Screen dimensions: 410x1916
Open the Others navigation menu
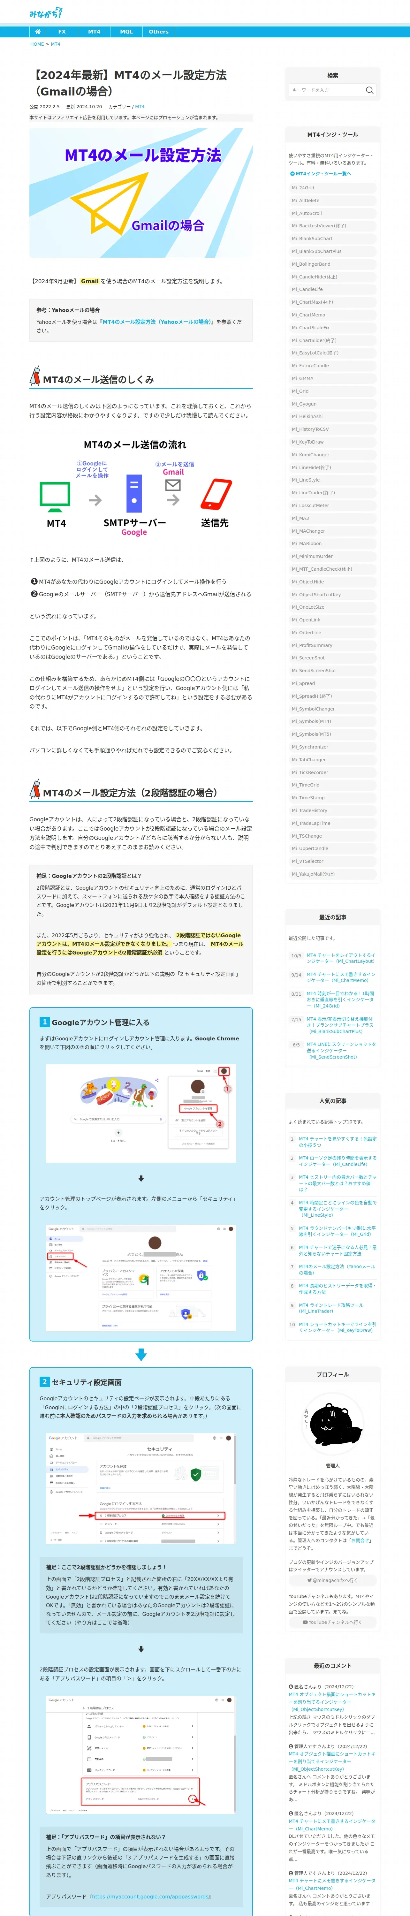tap(158, 32)
